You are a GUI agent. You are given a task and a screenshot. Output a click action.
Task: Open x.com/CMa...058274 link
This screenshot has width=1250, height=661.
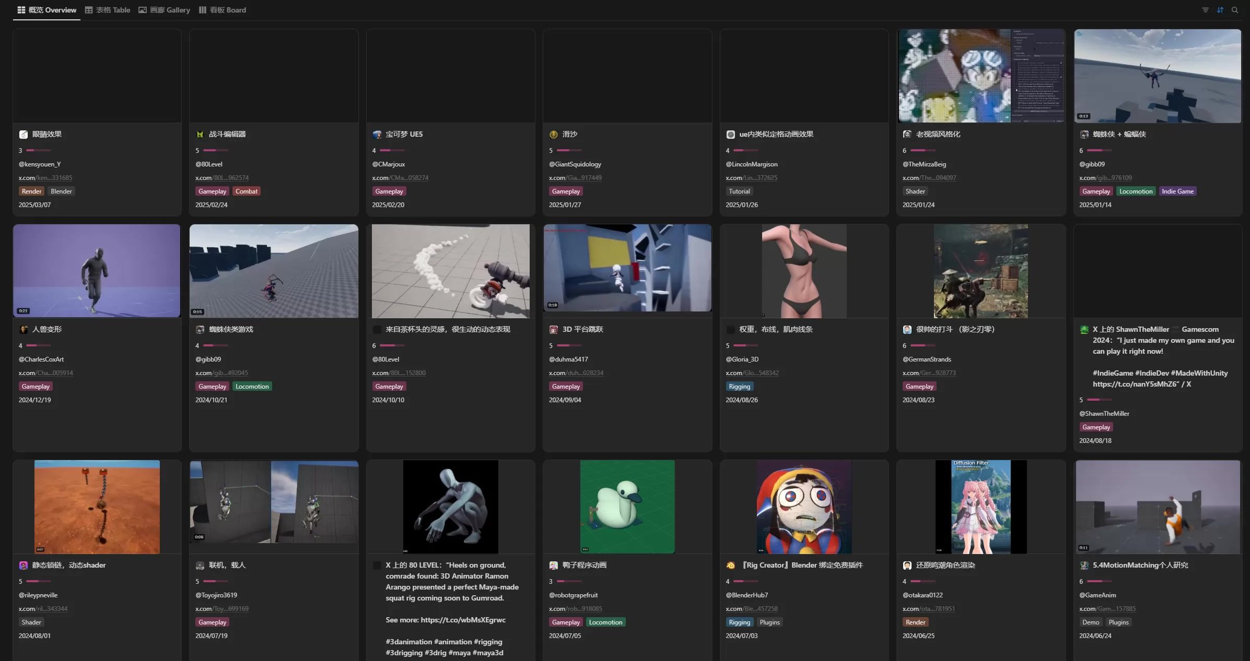(x=400, y=178)
